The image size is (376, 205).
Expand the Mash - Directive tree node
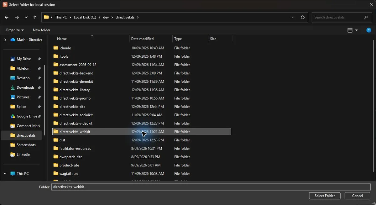point(5,40)
